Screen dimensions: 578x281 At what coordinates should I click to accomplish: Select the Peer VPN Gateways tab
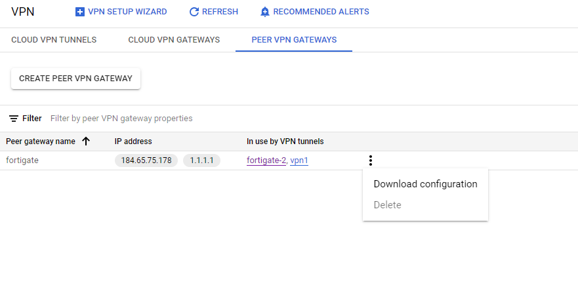point(294,40)
